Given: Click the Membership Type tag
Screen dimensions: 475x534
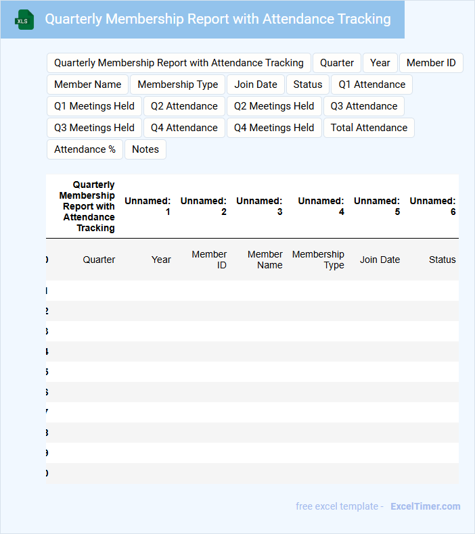Looking at the screenshot, I should coord(178,84).
